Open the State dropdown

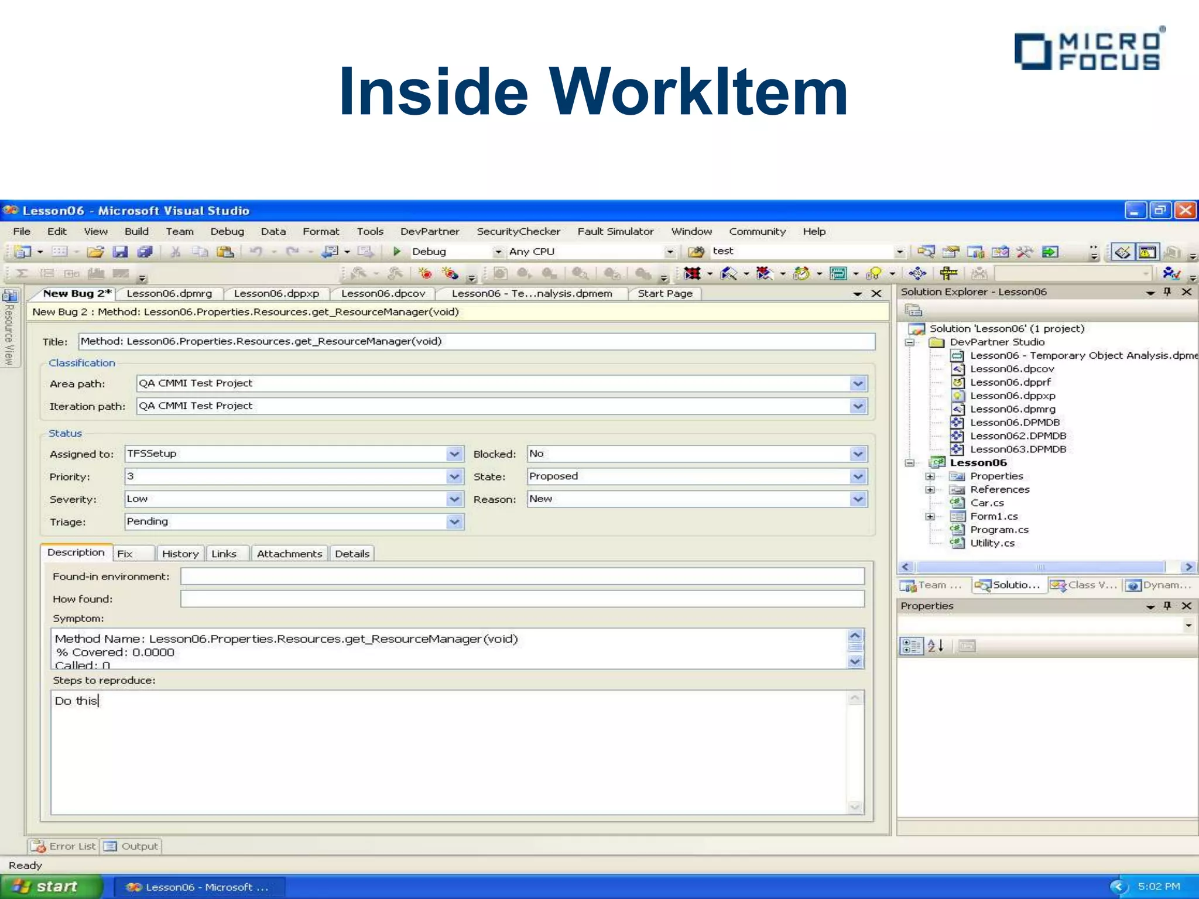point(858,476)
